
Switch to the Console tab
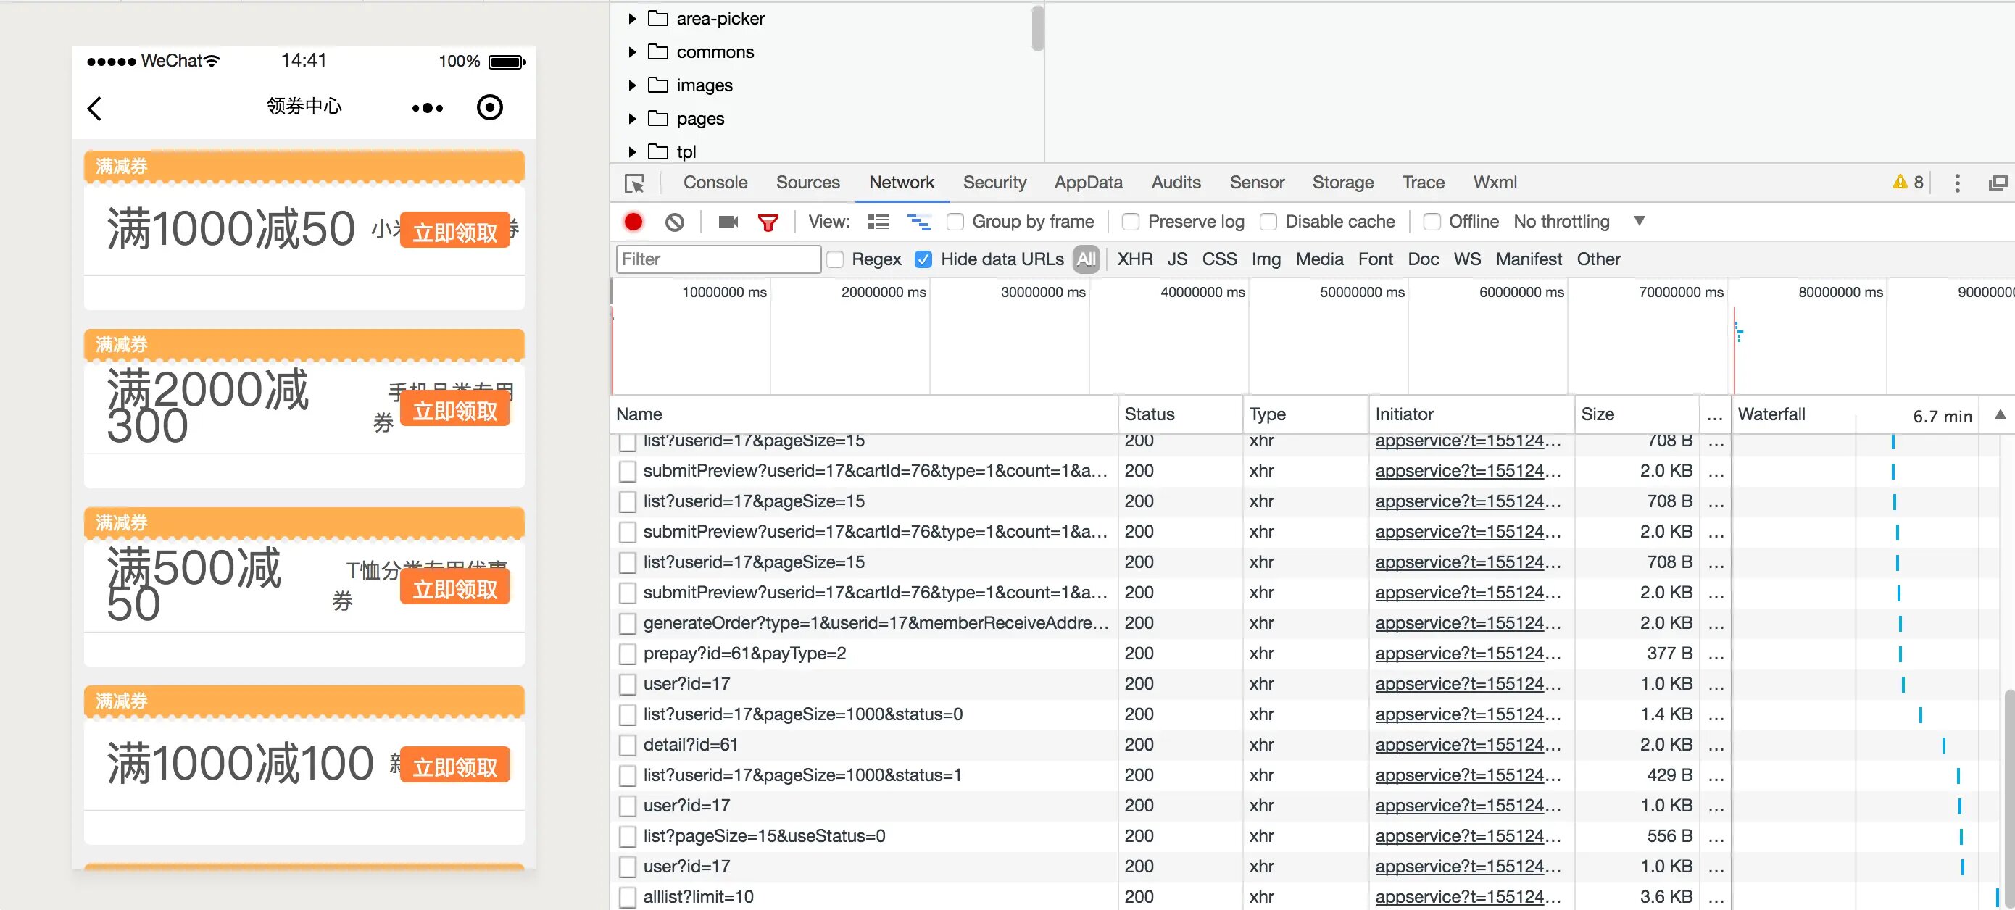(715, 183)
